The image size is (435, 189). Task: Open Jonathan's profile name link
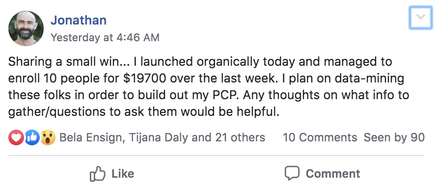coord(79,20)
